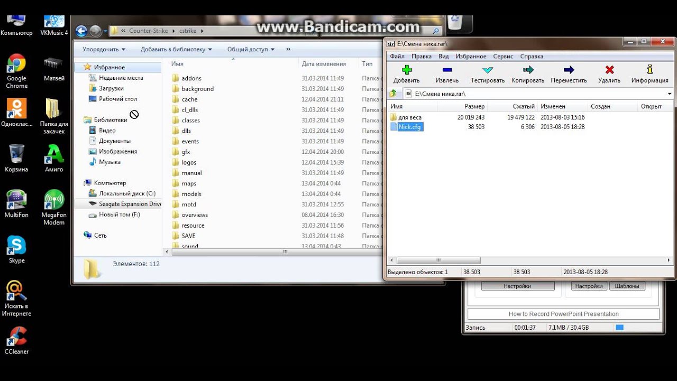Select the models folder in Explorer
The height and width of the screenshot is (381, 677).
pyautogui.click(x=191, y=194)
